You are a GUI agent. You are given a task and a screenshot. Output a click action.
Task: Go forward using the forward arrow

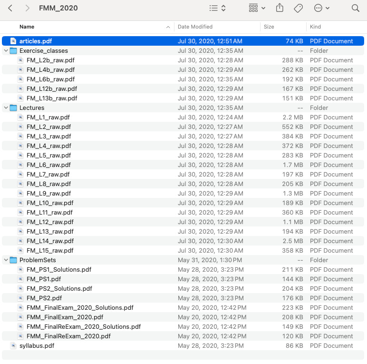28,8
